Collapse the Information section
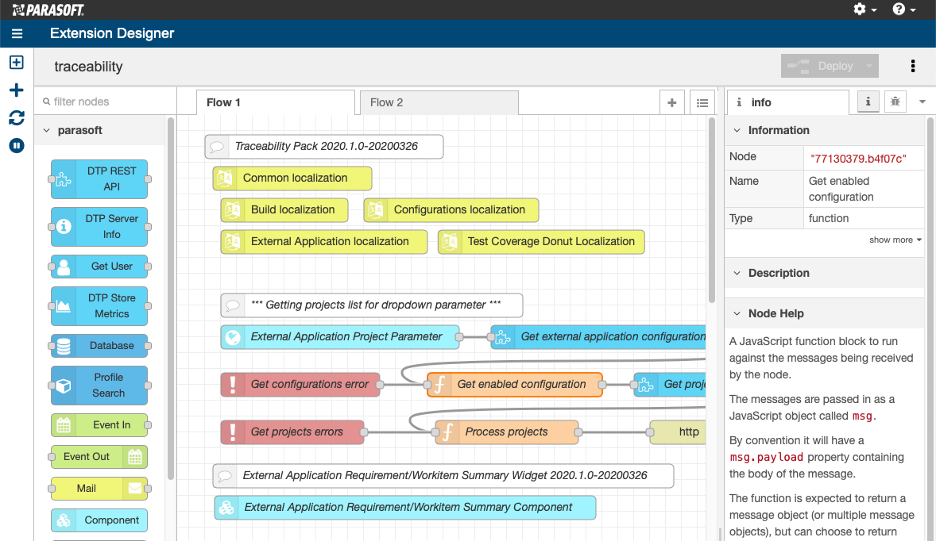 [x=737, y=130]
